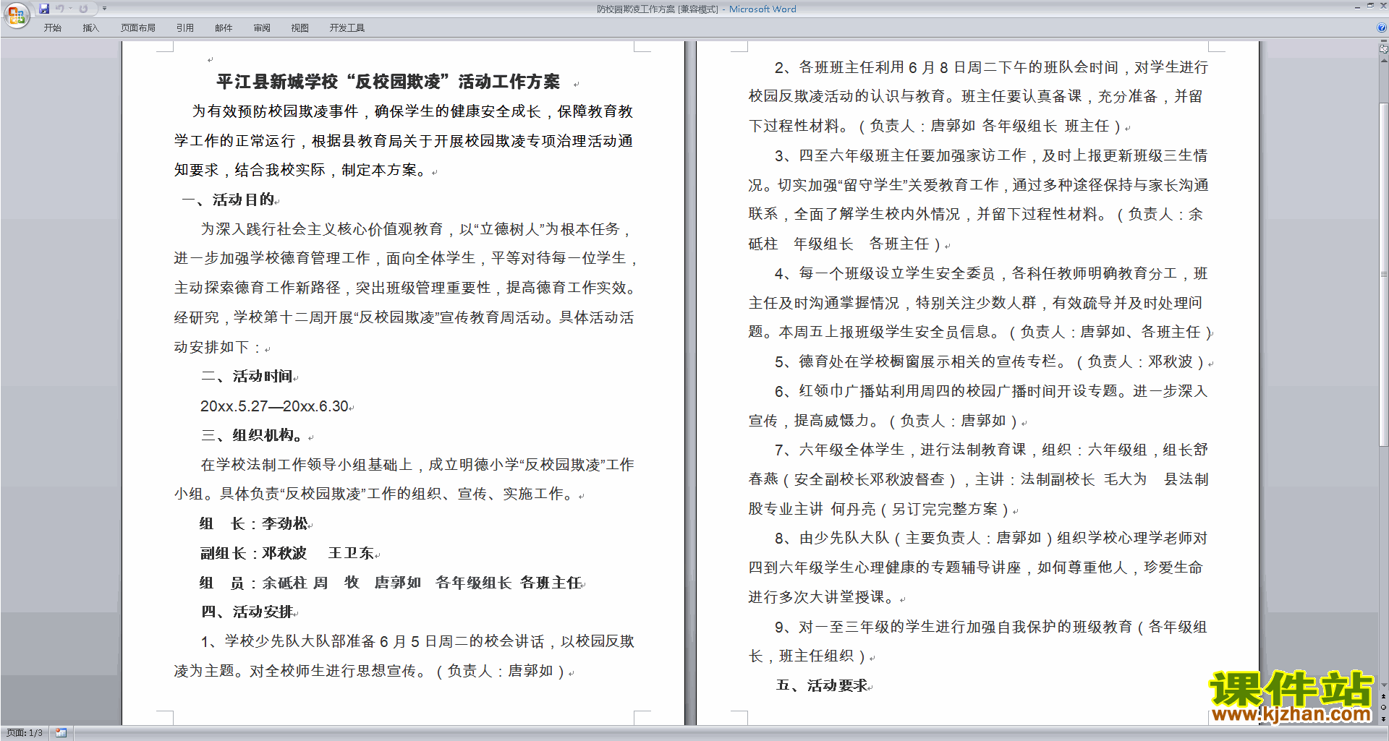Click the heading 四、活动安排
This screenshot has height=741, width=1389.
[x=247, y=612]
